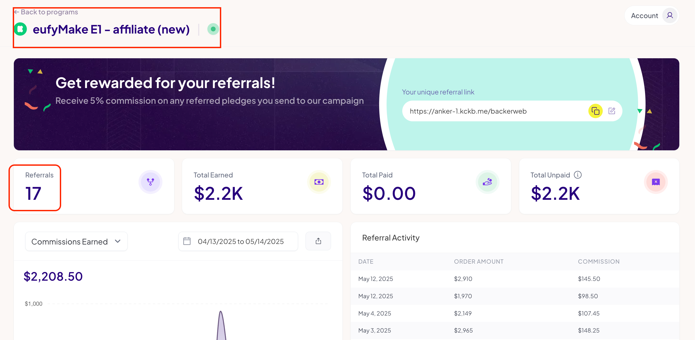The height and width of the screenshot is (340, 695).
Task: Click the green Kickbooster logo icon
Action: pyautogui.click(x=20, y=29)
